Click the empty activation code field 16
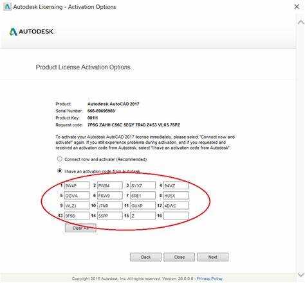 176,216
